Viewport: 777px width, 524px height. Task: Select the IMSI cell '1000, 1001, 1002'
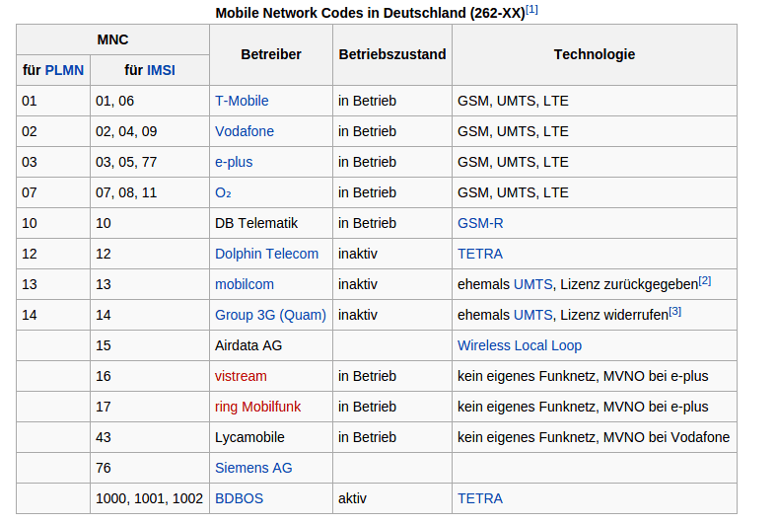[150, 498]
